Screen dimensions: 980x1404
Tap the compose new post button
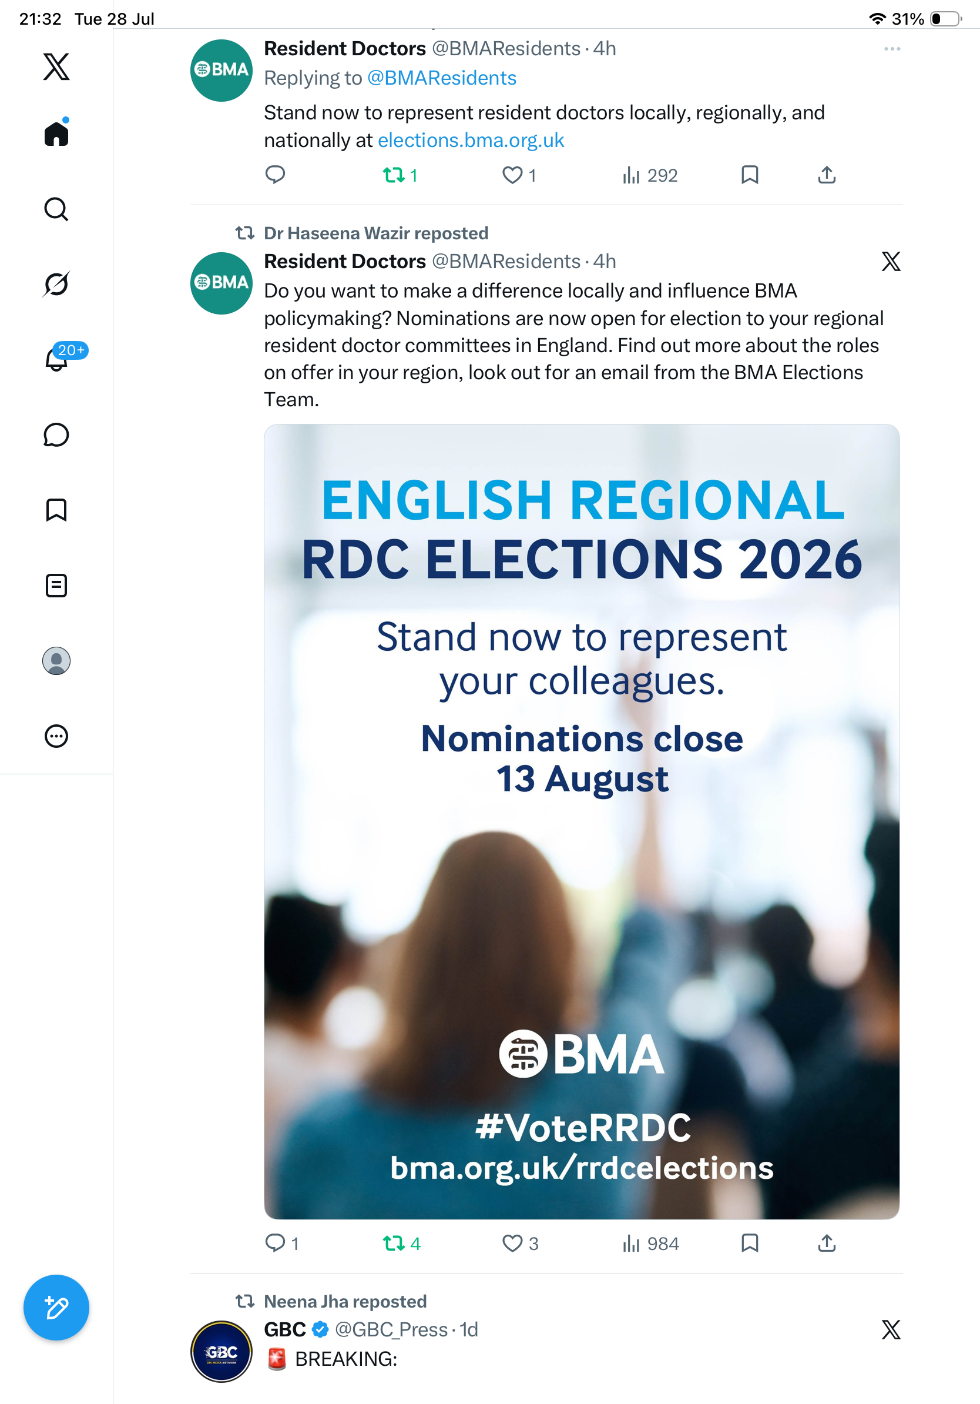click(x=56, y=1308)
